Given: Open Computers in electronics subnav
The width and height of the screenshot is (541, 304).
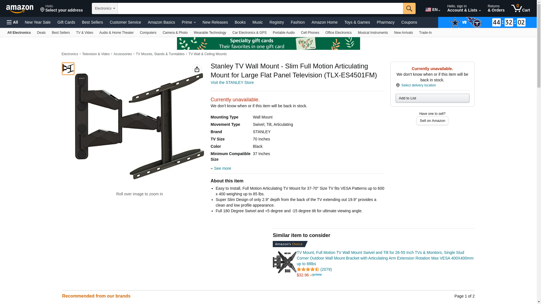Looking at the screenshot, I should 148,33.
